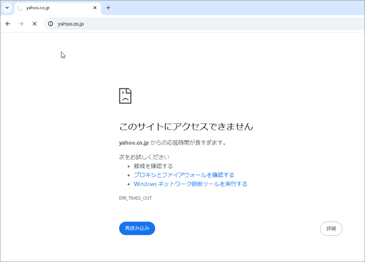This screenshot has width=365, height=262.
Task: Click the このサイトにアクセスできません heading
Action: (x=186, y=127)
